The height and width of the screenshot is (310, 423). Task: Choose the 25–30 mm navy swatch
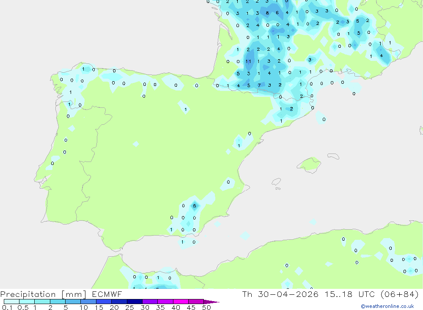[135, 302]
